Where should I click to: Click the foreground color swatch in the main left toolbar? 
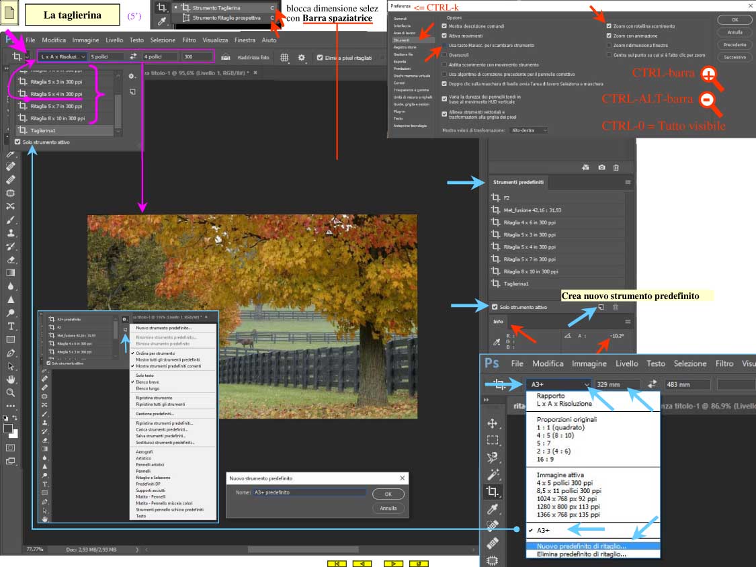(x=7, y=429)
